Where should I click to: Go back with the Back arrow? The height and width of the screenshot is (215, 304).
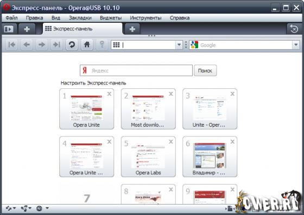tap(27, 45)
